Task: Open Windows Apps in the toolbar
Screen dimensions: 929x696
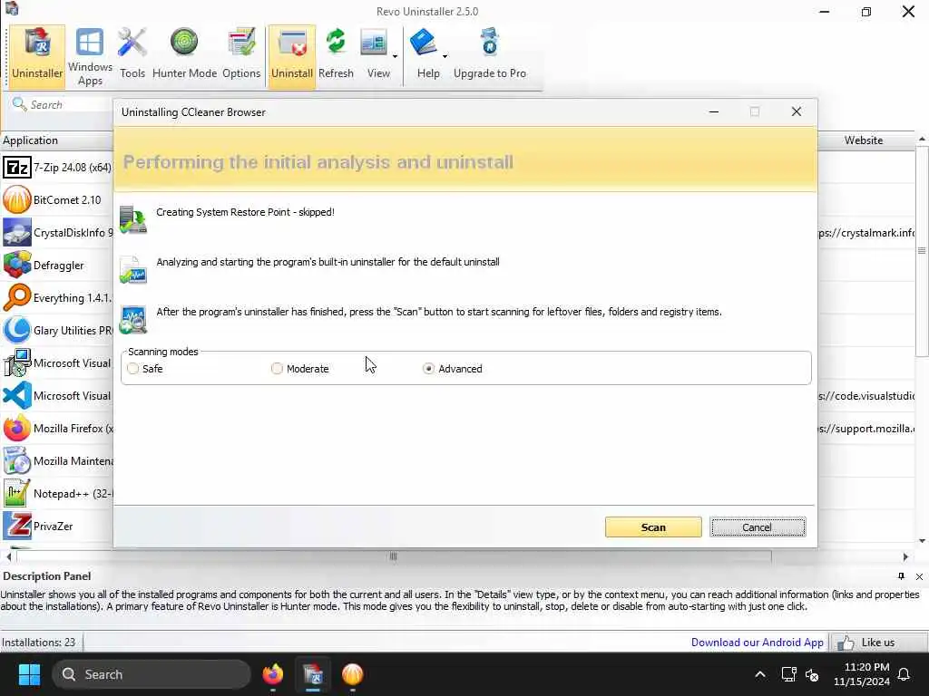Action: click(90, 55)
